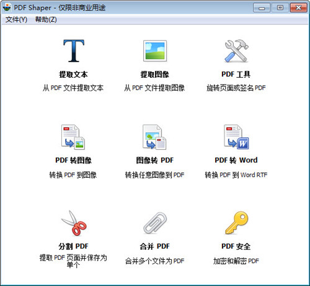The image size is (310, 286).
Task: Click the PDF to image conversion icon
Action: coord(73,137)
